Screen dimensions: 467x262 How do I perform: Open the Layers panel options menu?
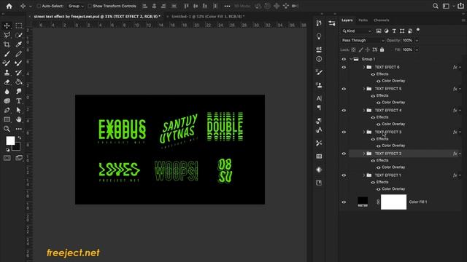[x=463, y=20]
